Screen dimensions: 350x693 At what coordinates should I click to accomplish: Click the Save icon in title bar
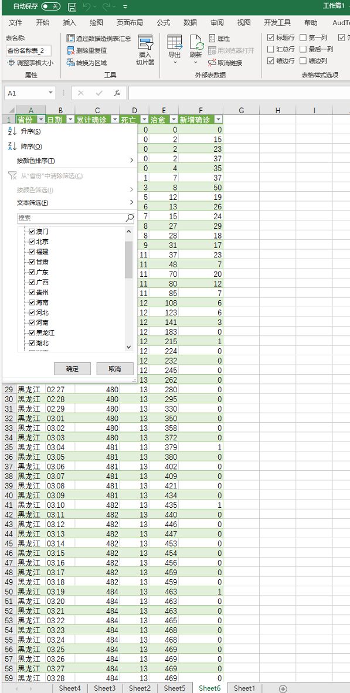72,6
